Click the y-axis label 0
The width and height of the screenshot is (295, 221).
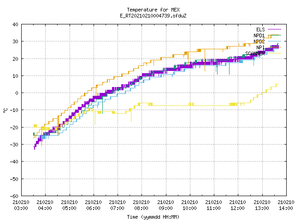[x=17, y=93]
